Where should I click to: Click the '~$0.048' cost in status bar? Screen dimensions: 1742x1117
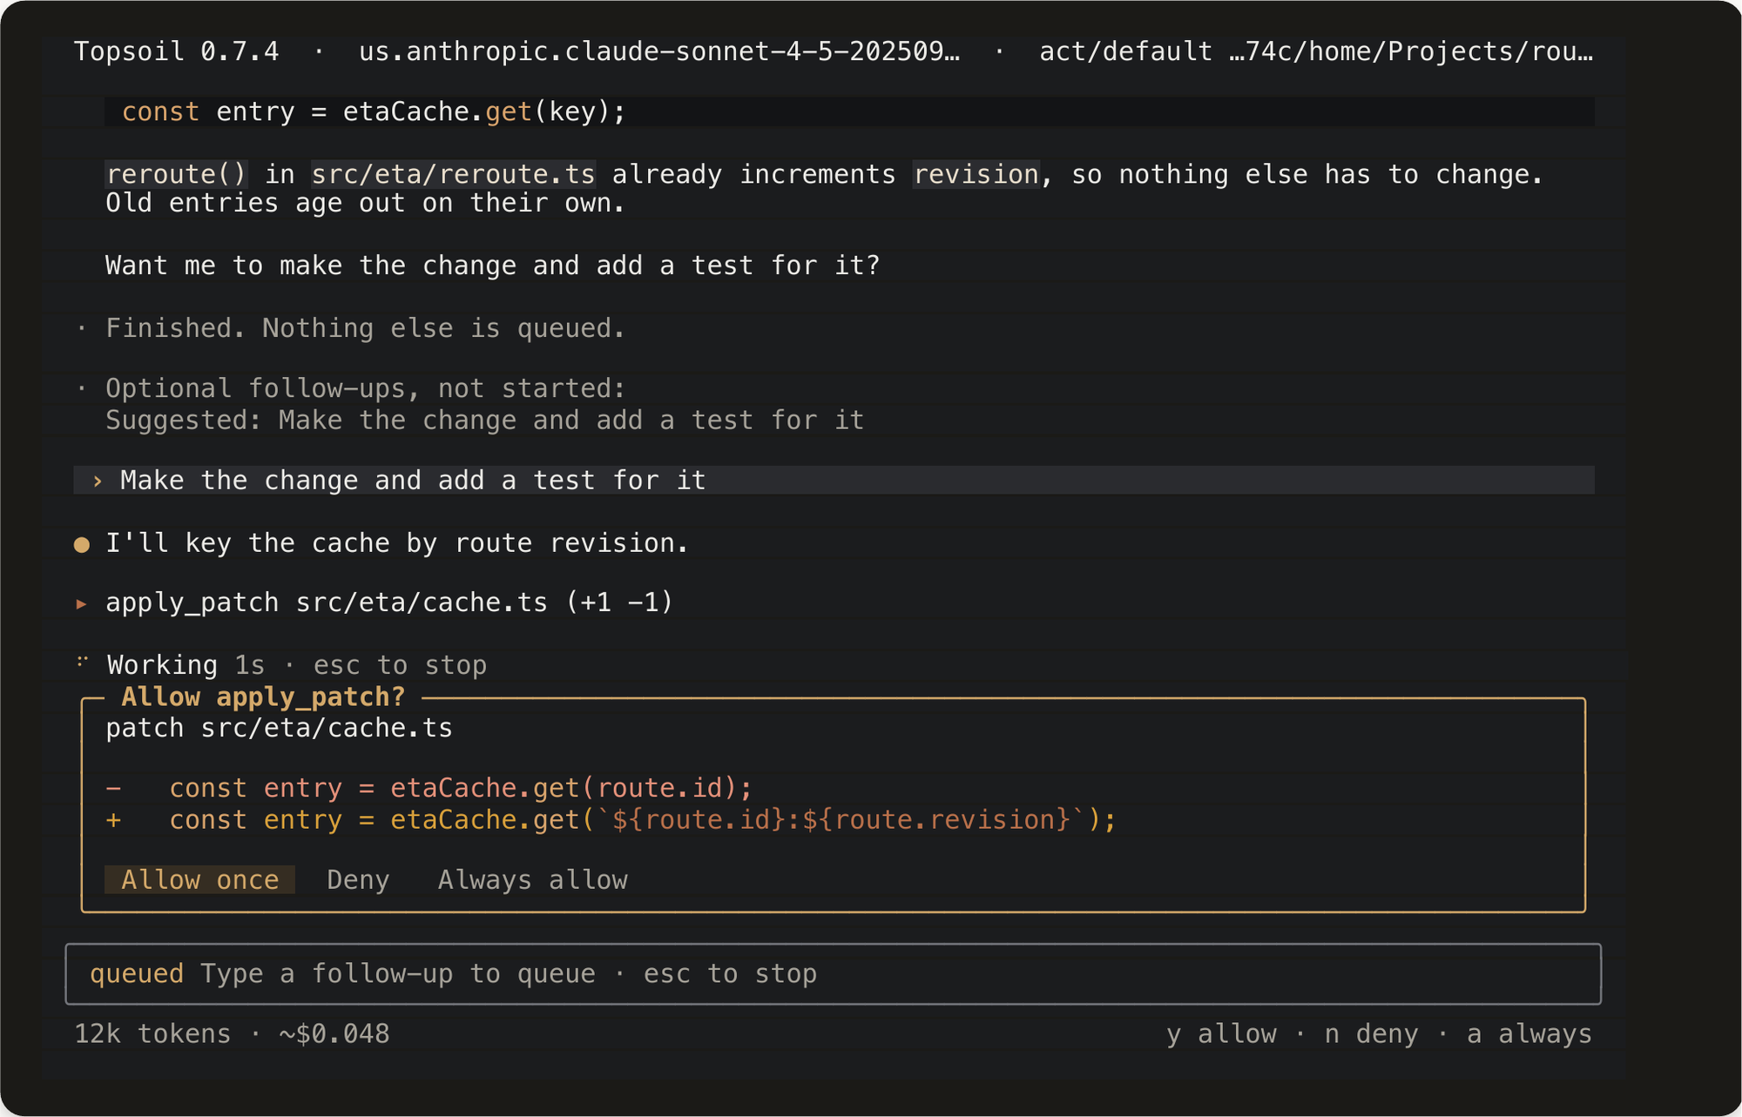[x=334, y=1033]
